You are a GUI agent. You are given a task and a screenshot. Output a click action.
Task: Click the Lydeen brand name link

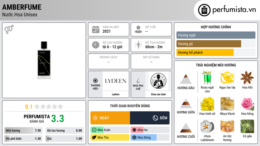coord(116,94)
